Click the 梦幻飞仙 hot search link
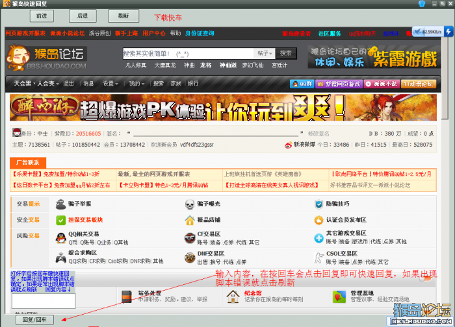 pos(253,66)
